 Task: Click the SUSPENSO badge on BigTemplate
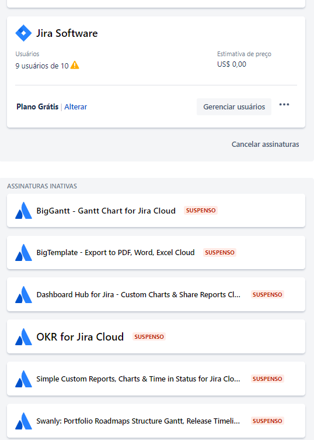(219, 253)
